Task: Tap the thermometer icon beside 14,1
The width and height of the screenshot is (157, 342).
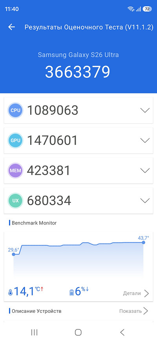Action: tap(10, 293)
